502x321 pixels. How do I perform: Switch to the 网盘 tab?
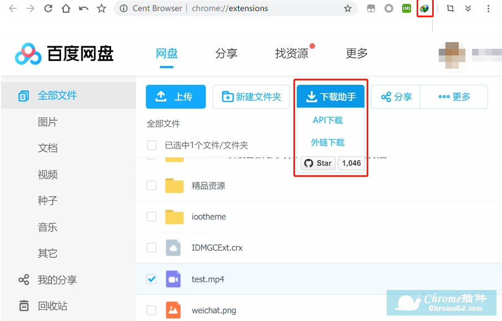(167, 53)
